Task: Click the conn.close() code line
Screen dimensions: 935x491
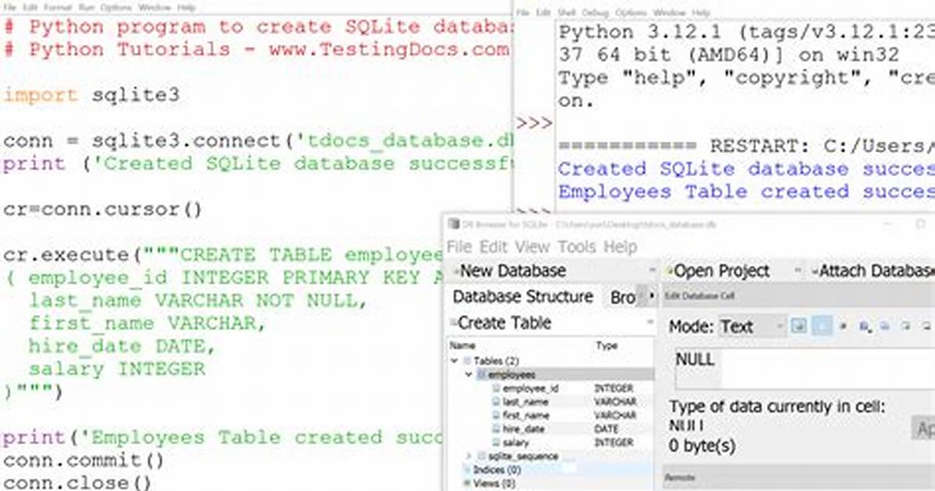Action: tap(77, 482)
